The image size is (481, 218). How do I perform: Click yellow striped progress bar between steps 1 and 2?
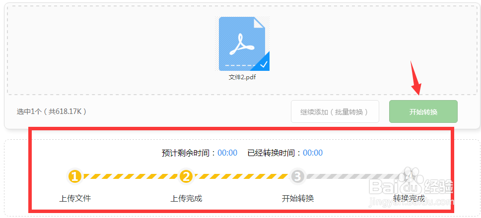pyautogui.click(x=131, y=176)
